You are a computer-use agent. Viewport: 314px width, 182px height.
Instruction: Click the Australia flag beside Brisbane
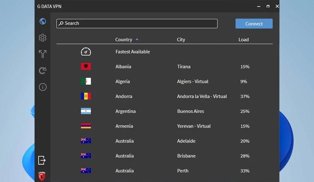[86, 156]
